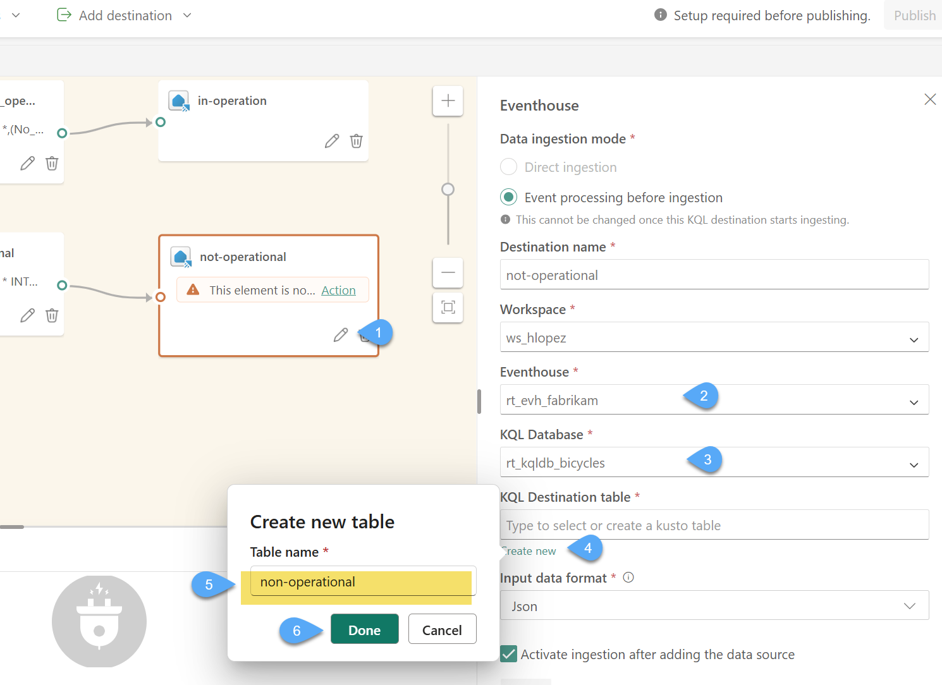Click Done to create the table
942x685 pixels.
point(364,629)
